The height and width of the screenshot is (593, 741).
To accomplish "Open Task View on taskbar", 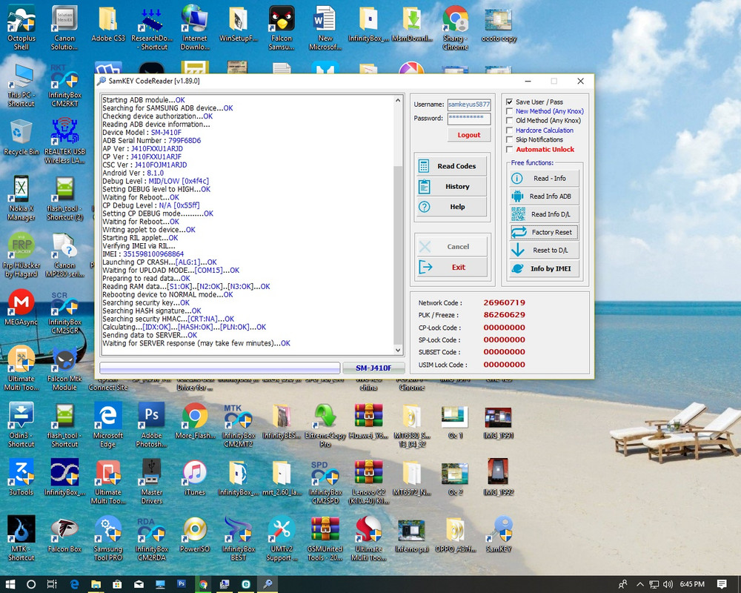I will click(x=52, y=584).
